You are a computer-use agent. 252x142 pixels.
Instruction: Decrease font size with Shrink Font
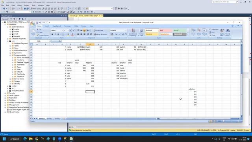pyautogui.click(x=74, y=30)
